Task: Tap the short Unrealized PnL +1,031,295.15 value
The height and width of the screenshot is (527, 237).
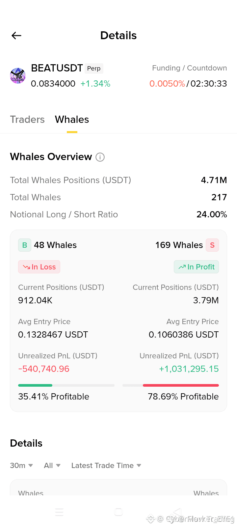Action: point(189,369)
